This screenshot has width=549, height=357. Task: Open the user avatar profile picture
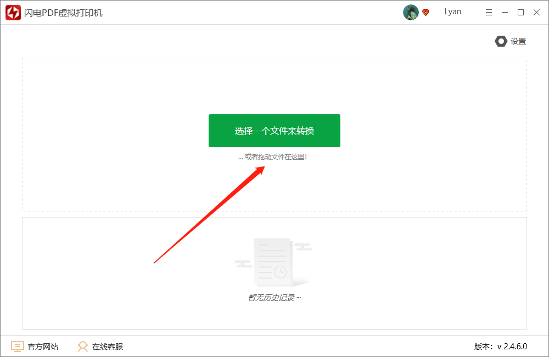click(x=411, y=12)
